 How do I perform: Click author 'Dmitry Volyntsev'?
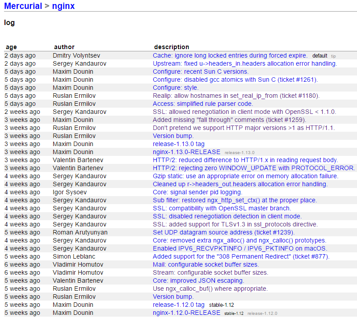click(x=76, y=55)
